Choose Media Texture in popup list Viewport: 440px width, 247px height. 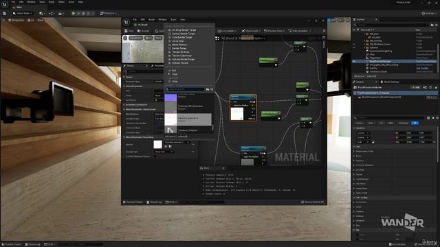tap(179, 45)
